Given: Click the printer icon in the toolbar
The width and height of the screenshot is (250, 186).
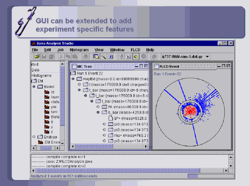Looking at the screenshot, I should [x=85, y=56].
